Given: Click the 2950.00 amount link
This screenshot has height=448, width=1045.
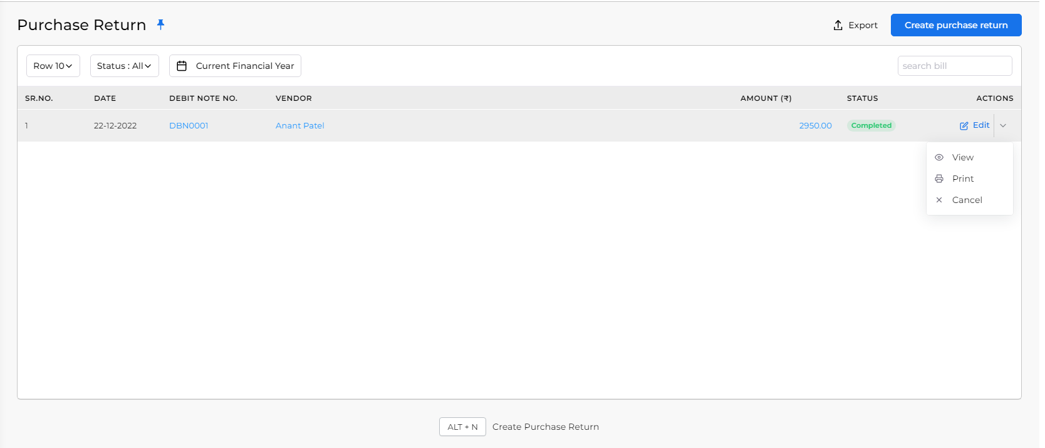Looking at the screenshot, I should pos(815,125).
